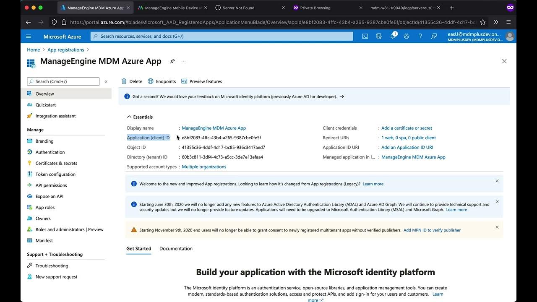Open the Managed application ManageEngine MDM Azure App link
The width and height of the screenshot is (537, 302).
tap(413, 157)
